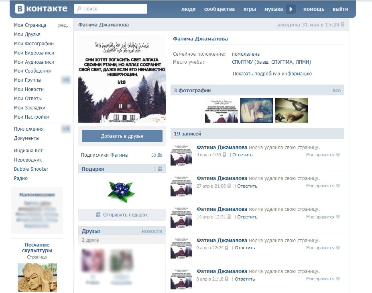Click the mobile icon next to last visit time
372x293 pixels.
[x=343, y=24]
